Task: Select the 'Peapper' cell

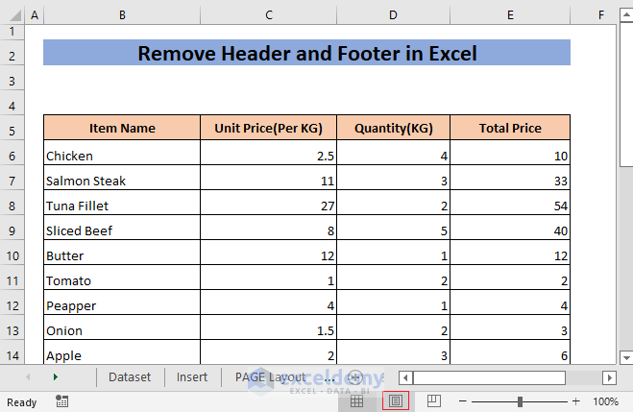Action: pos(122,303)
